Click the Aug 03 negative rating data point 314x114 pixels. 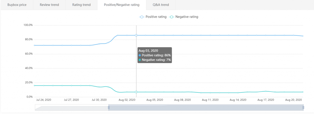(136, 92)
